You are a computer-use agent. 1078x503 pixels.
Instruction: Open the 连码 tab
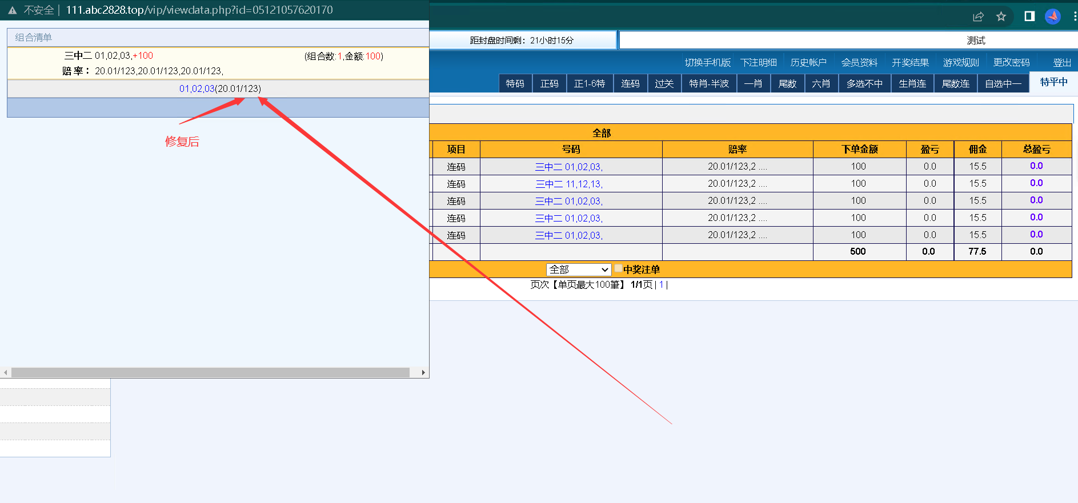pyautogui.click(x=630, y=83)
